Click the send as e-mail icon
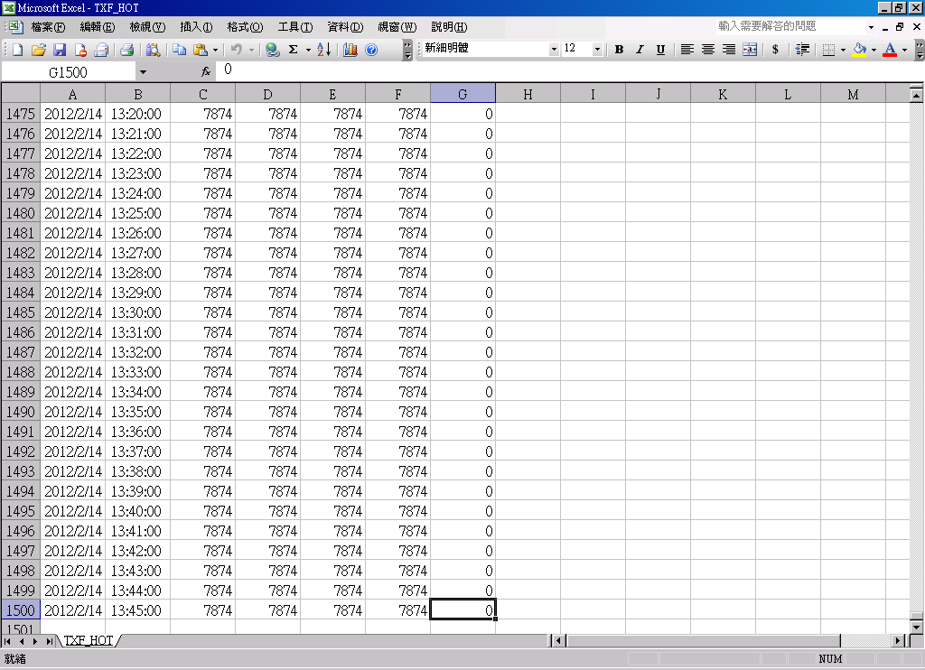Image resolution: width=925 pixels, height=670 pixels. [x=101, y=51]
